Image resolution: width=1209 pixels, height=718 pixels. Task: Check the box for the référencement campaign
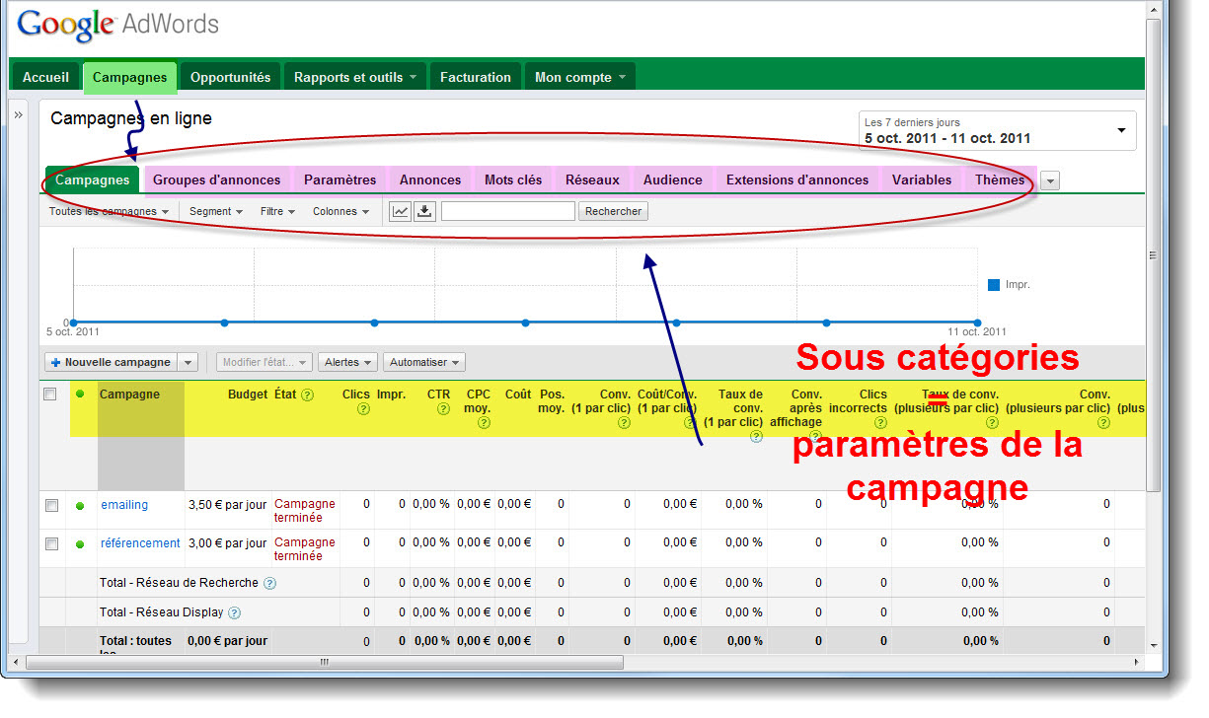(52, 543)
